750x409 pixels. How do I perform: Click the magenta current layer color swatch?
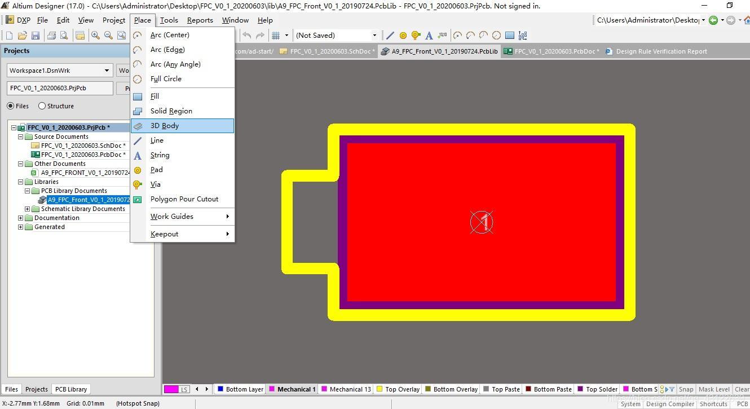coord(171,389)
